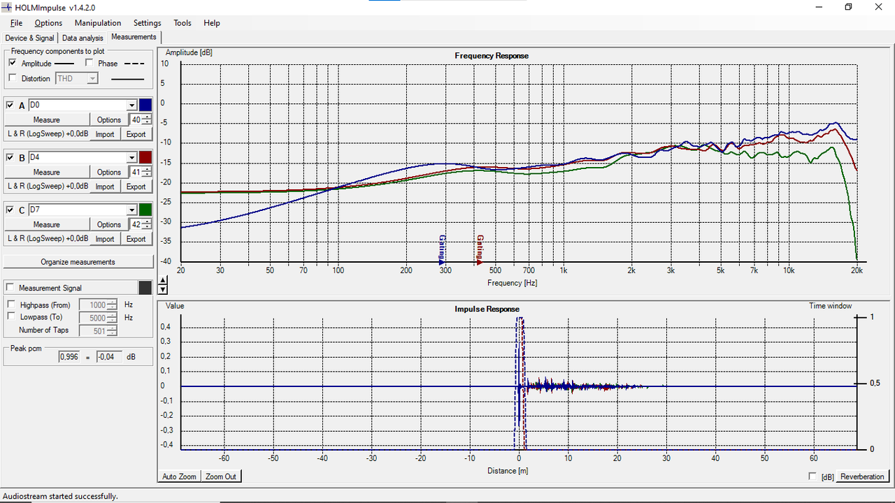Click the green color swatch for measurement C
The height and width of the screenshot is (503, 895).
click(145, 210)
